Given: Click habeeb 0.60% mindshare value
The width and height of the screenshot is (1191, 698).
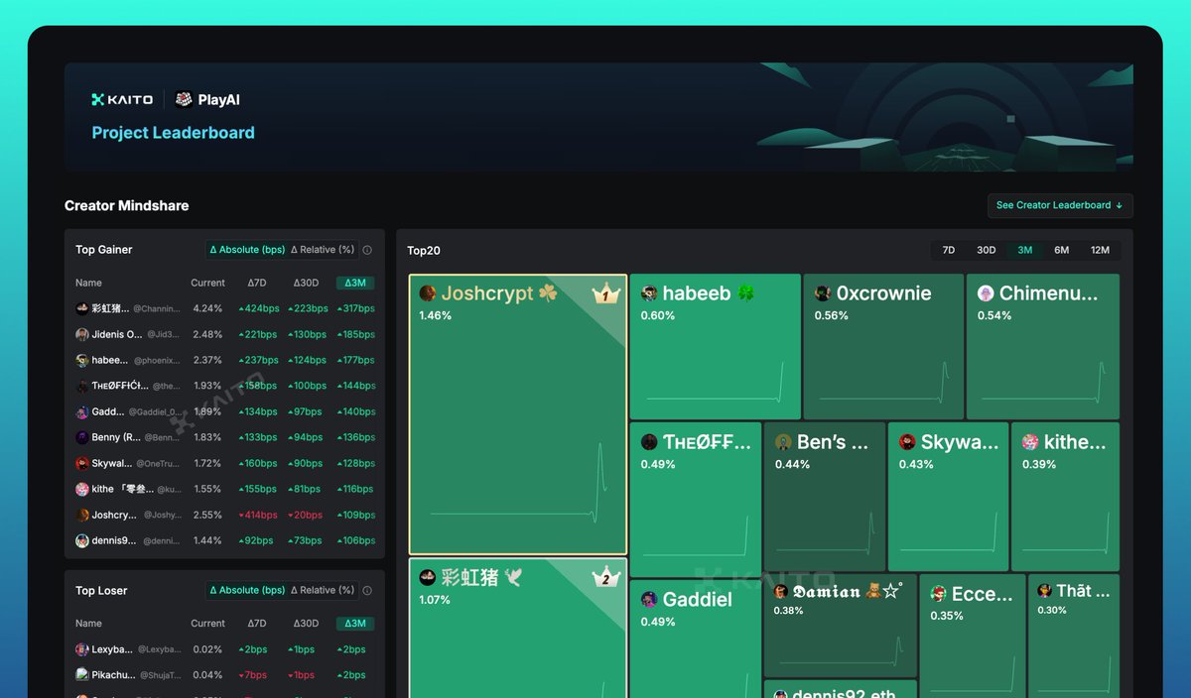Looking at the screenshot, I should (658, 315).
